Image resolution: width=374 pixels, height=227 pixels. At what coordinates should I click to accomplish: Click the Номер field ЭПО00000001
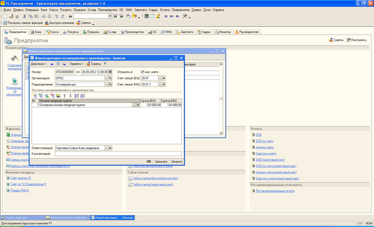click(65, 72)
